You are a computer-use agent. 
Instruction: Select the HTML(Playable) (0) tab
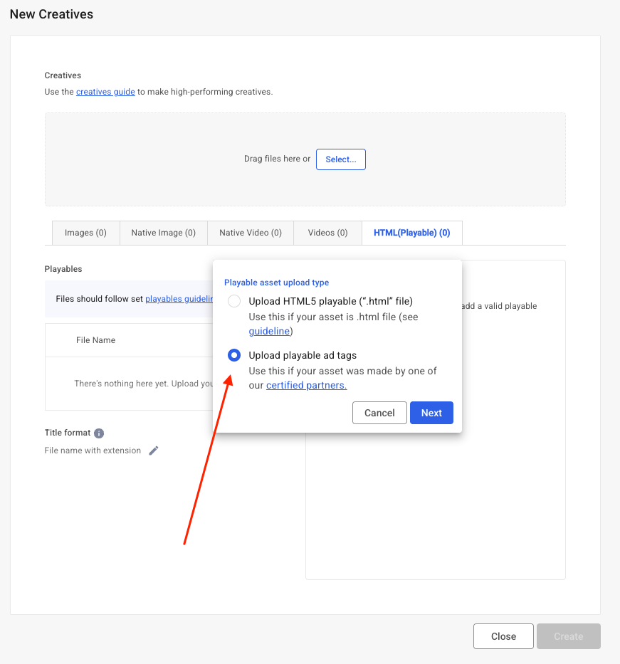point(411,233)
